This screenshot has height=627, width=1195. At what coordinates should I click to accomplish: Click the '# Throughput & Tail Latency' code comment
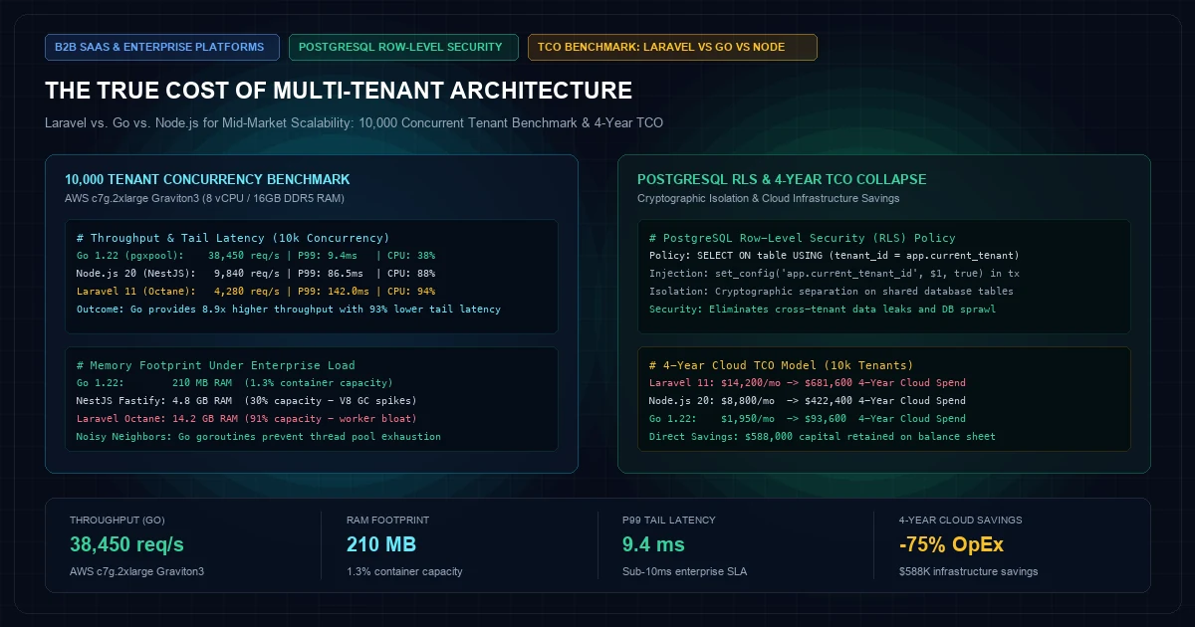click(x=232, y=238)
